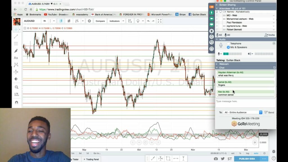Screen dimensions: 288x162
Task: Adjust the speaker volume level meter
Action: coord(264,54)
